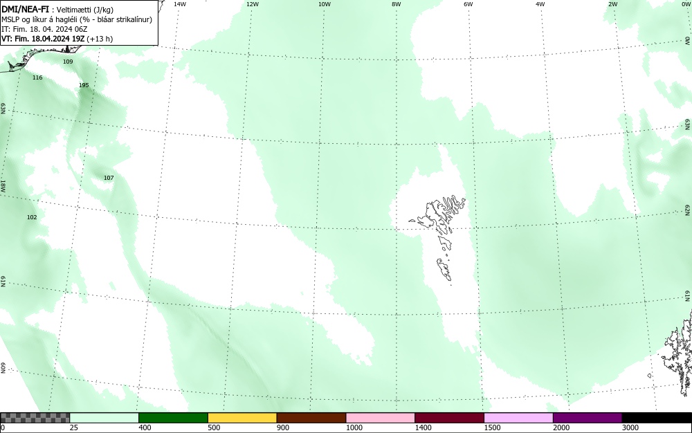Screen dimensions: 692x433
Task: Select the "6W" longitude label
Action: pos(468,4)
